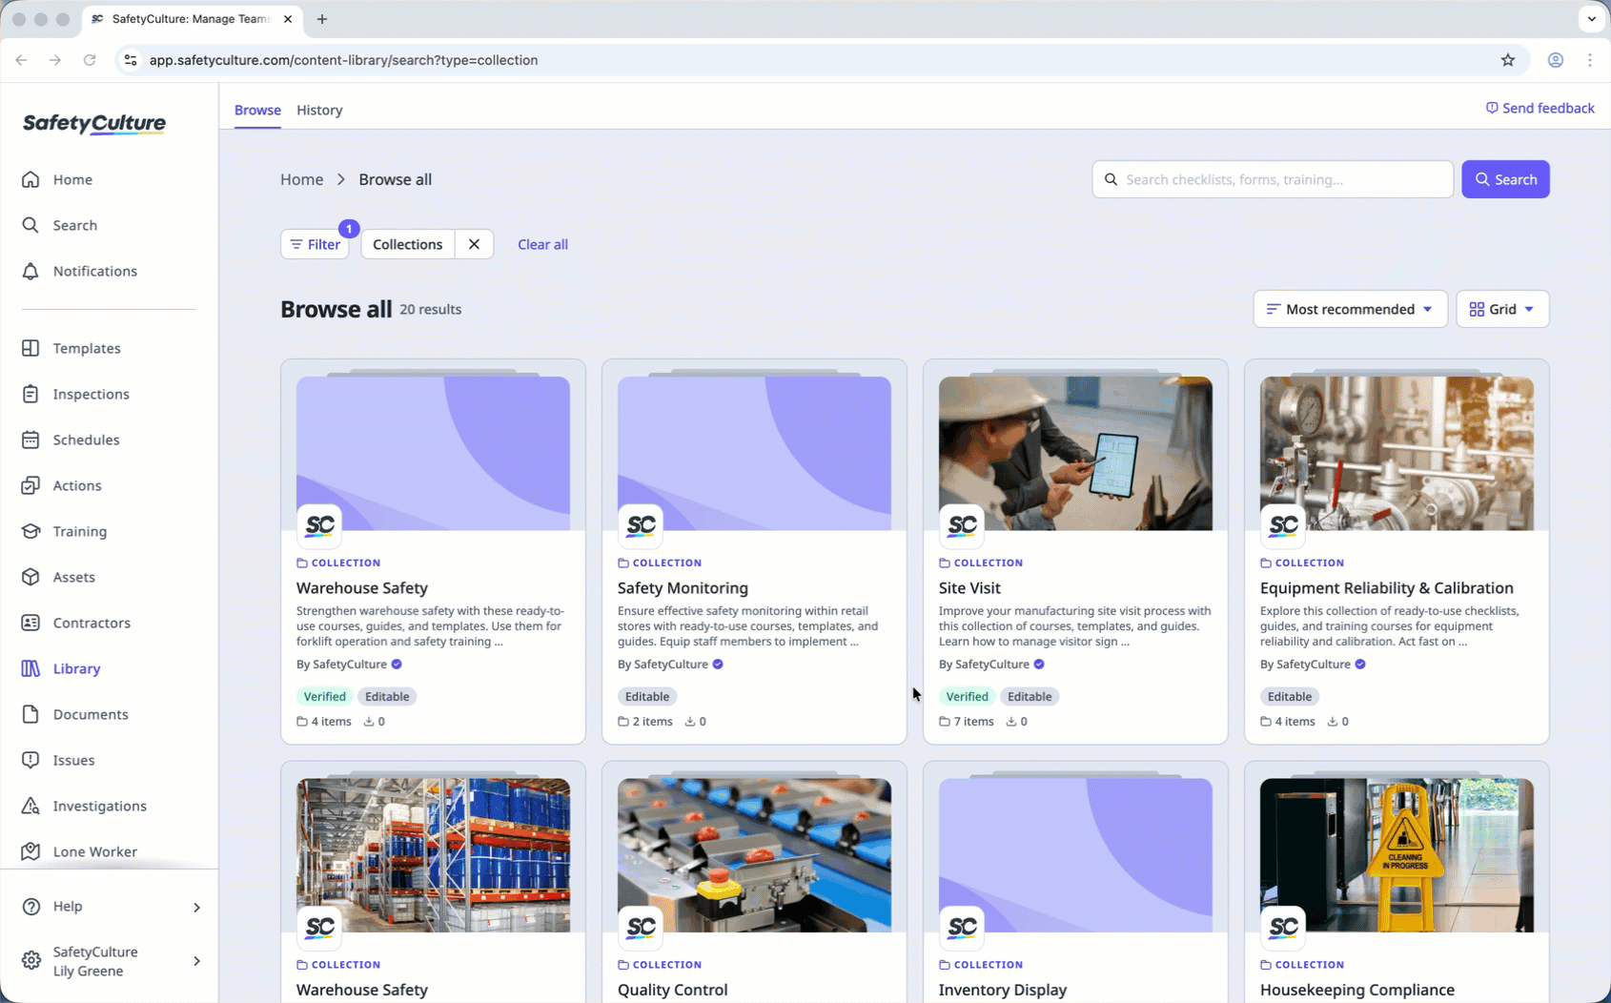Click the Quality Control title
Screen dimensions: 1611x1003
click(x=672, y=990)
